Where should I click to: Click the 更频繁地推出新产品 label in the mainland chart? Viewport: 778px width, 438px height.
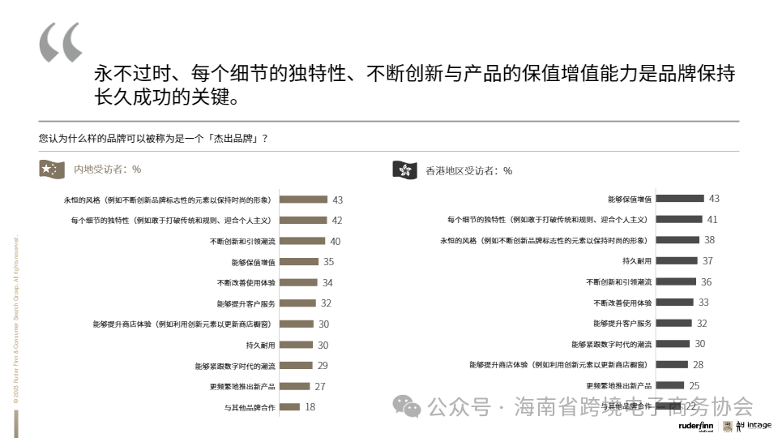point(242,386)
